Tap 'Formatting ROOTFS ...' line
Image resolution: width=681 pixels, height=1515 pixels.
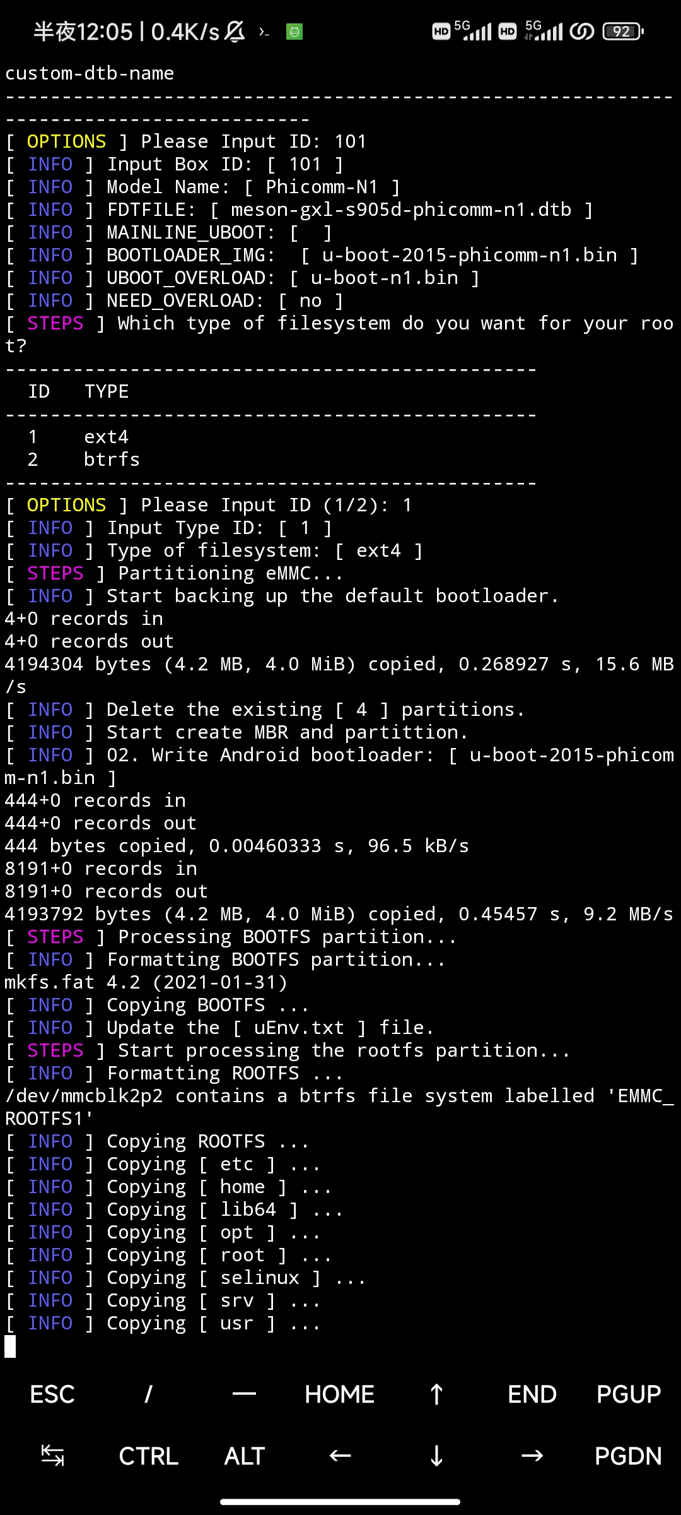[x=175, y=1073]
